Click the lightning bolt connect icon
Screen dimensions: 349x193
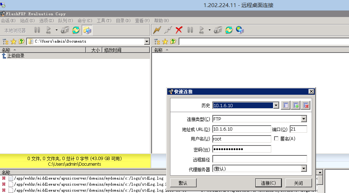pos(157,30)
